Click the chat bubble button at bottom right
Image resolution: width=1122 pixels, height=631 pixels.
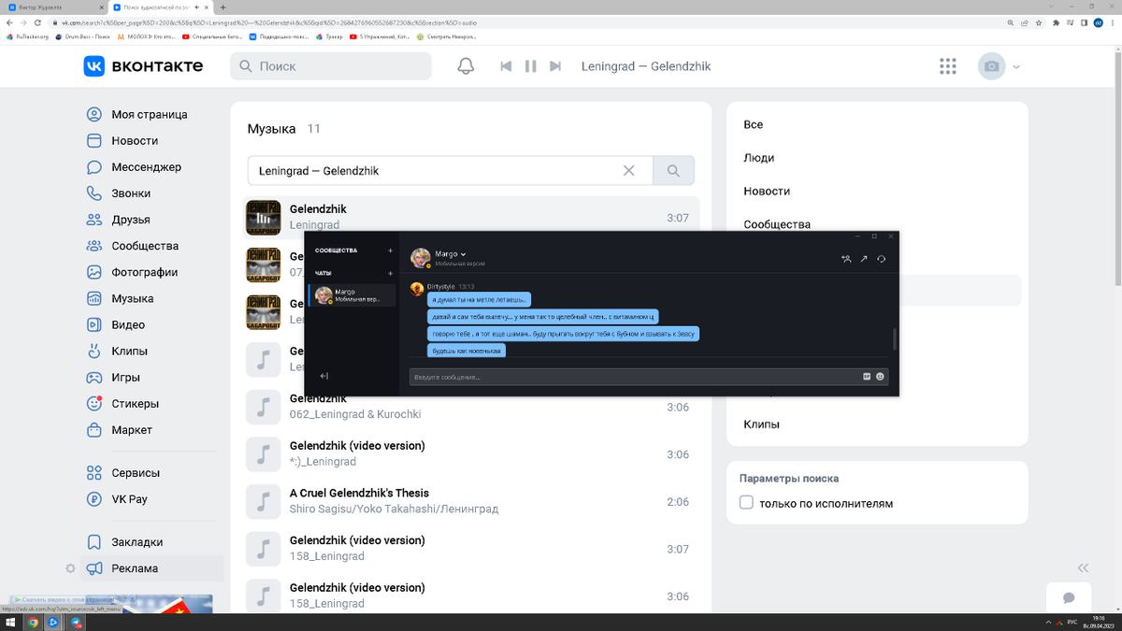pos(1069,598)
